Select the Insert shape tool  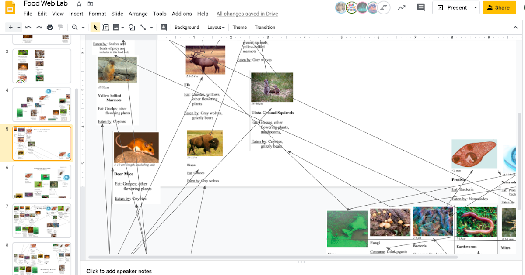tap(132, 27)
